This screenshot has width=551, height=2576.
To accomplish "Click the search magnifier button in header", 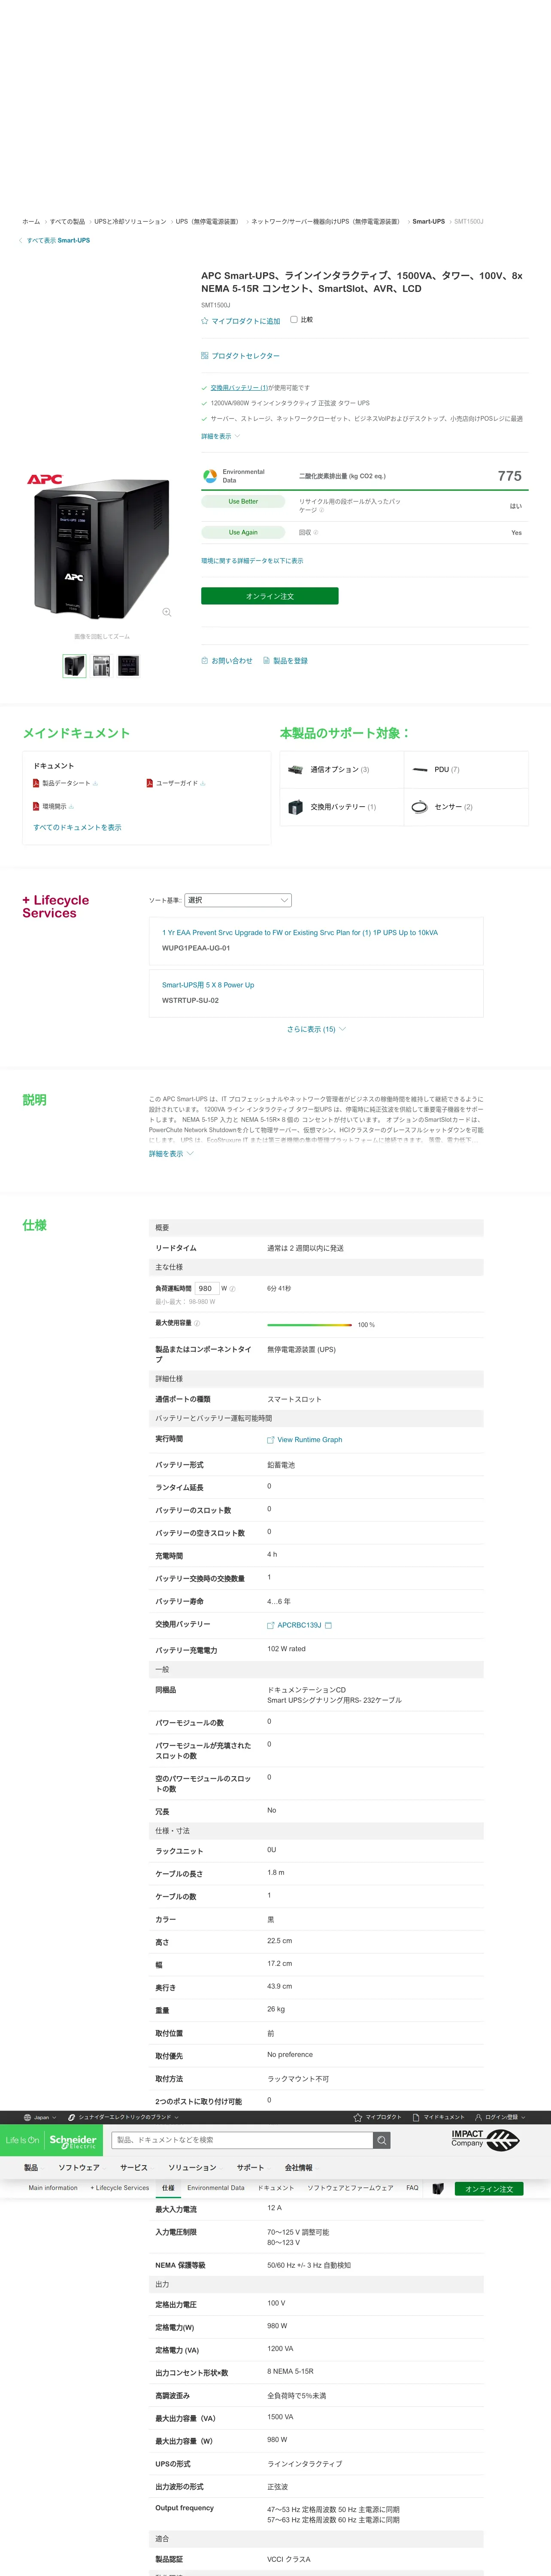I will [x=382, y=2140].
